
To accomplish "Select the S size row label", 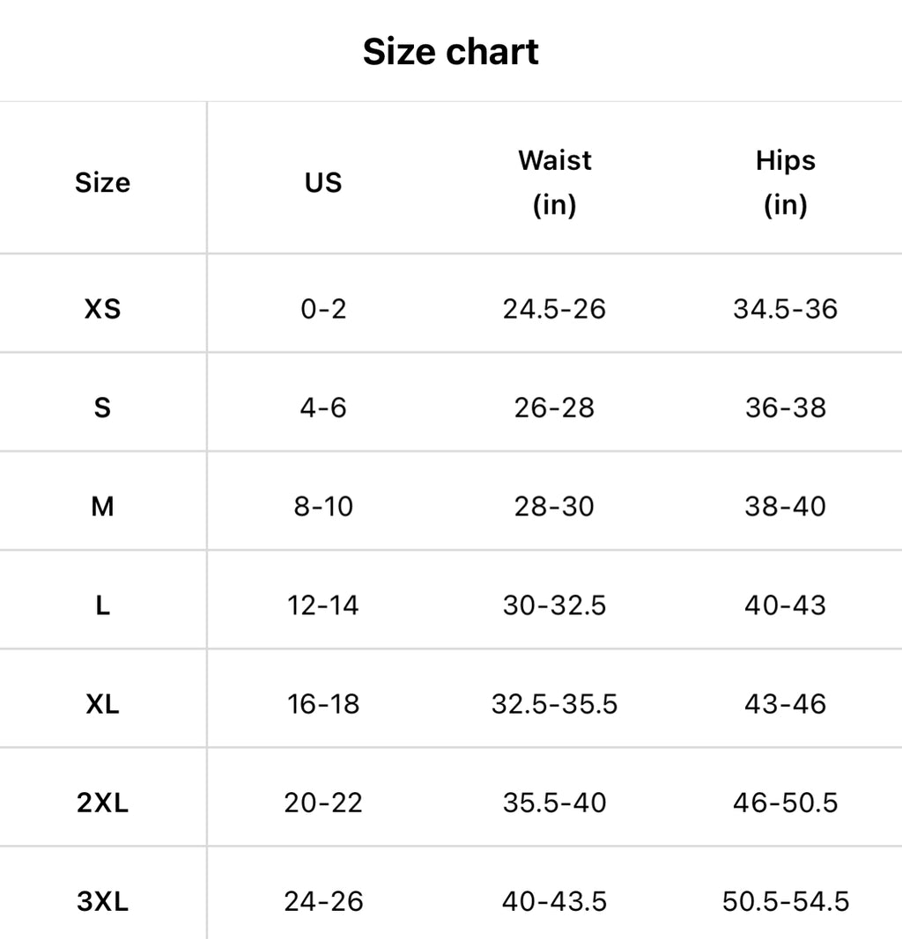I will tap(102, 407).
